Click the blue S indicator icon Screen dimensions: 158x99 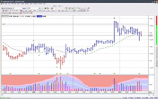pyautogui.click(x=74, y=11)
